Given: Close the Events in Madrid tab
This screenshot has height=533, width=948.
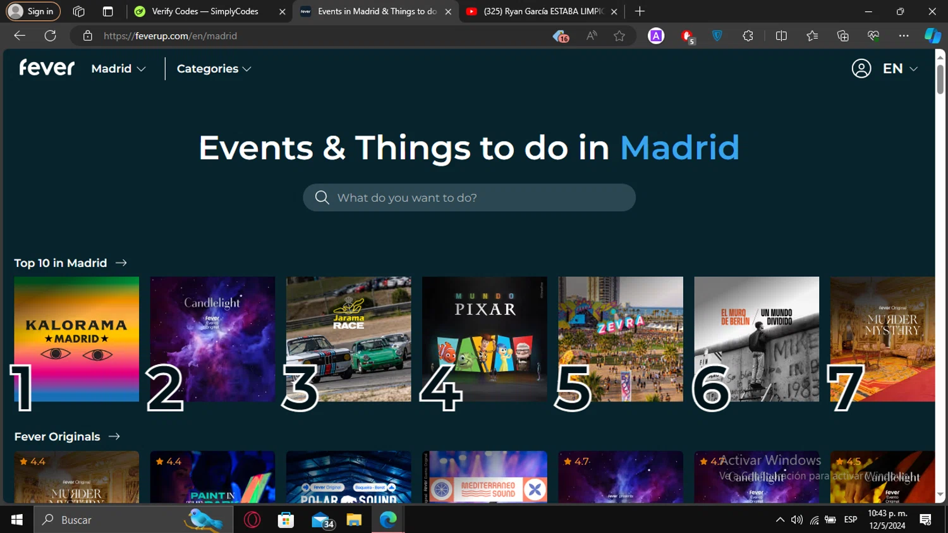Looking at the screenshot, I should pyautogui.click(x=448, y=11).
